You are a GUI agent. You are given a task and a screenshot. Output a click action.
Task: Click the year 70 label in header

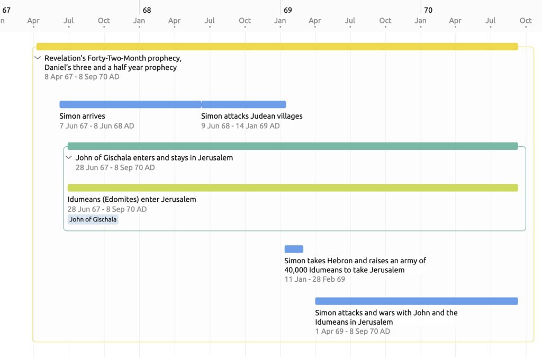point(428,11)
